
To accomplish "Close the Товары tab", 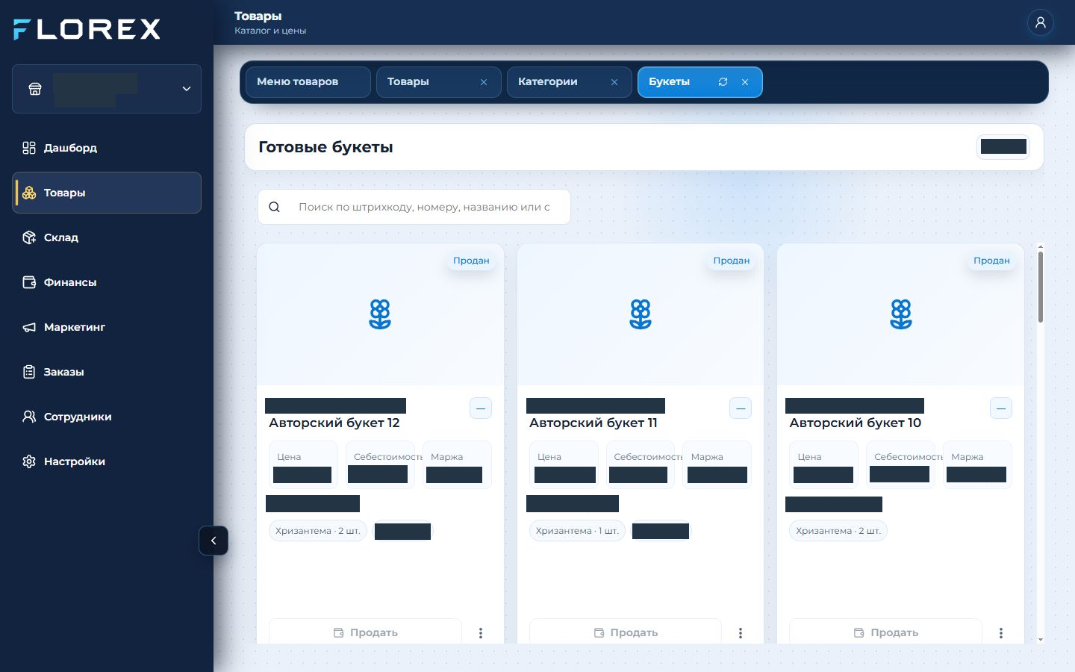I will coord(484,82).
